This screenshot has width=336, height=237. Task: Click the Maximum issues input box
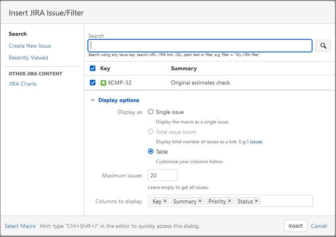(x=163, y=175)
